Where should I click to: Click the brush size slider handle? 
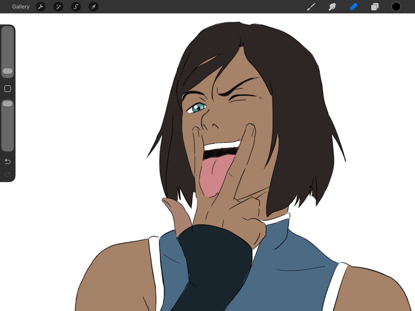[x=8, y=71]
